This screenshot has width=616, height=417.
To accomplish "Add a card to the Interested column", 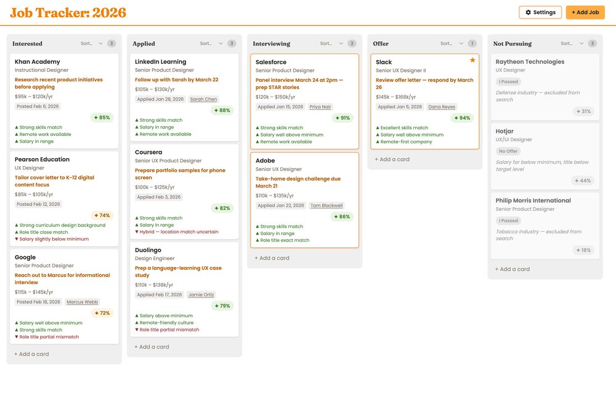I will [x=32, y=354].
